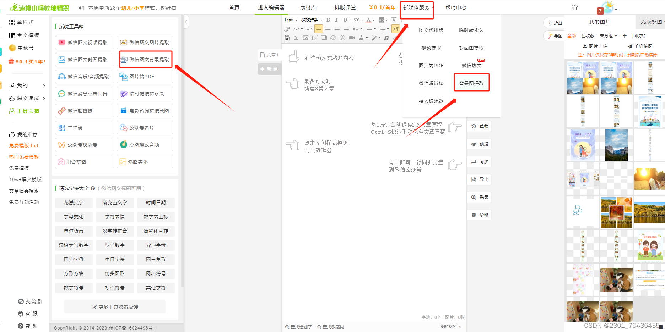This screenshot has height=332, width=665.
Task: Click the 微信图文背景提取 tool button
Action: coord(145,60)
